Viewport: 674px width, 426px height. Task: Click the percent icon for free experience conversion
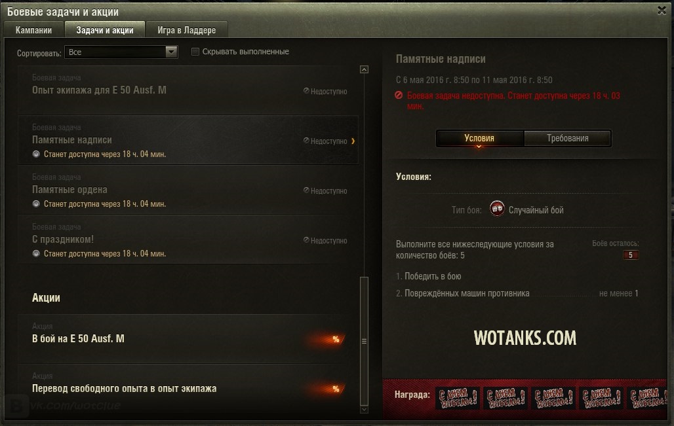click(x=336, y=389)
